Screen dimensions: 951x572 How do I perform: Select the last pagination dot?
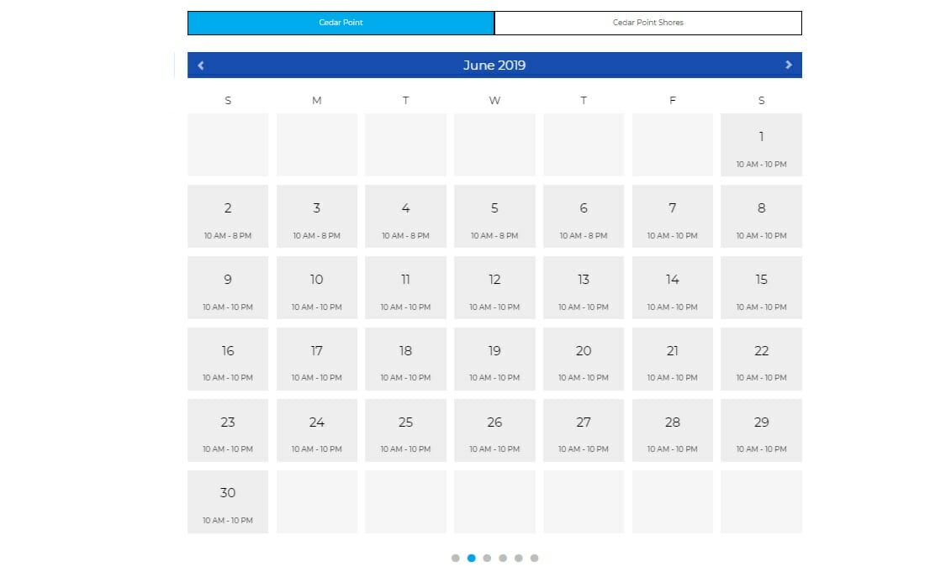(x=535, y=558)
